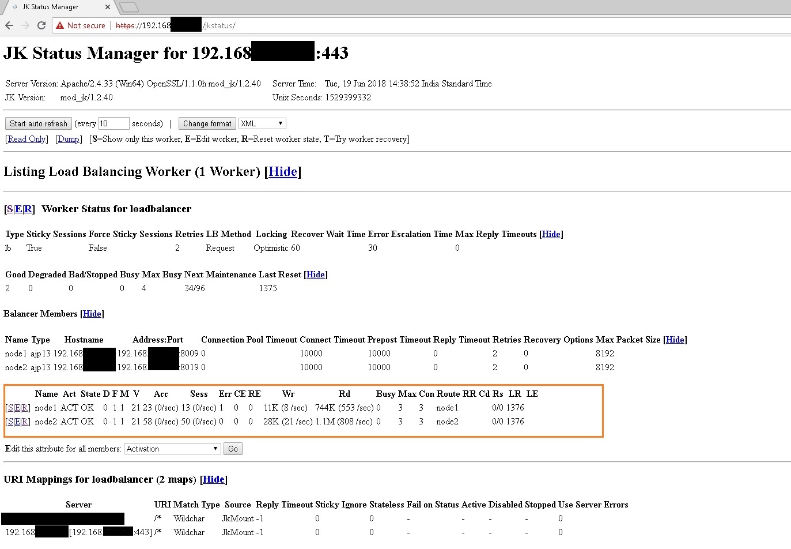Click the page reload icon
The width and height of the screenshot is (791, 549).
(40, 25)
